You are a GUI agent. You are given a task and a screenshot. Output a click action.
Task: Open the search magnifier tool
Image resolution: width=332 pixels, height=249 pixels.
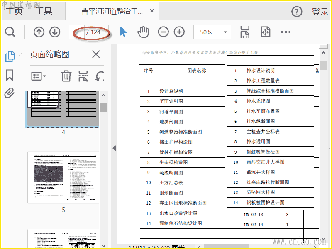point(10,32)
